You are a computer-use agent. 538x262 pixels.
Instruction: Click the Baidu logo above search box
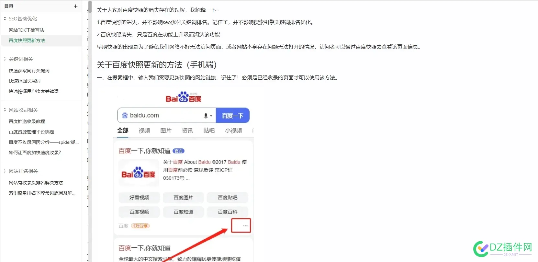[x=184, y=97]
